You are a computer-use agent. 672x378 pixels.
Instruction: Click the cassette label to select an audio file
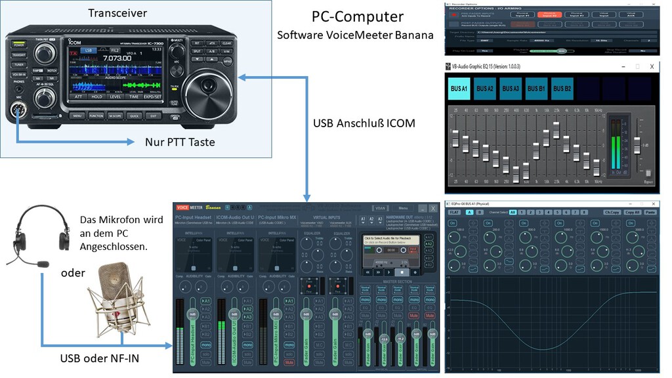391,240
